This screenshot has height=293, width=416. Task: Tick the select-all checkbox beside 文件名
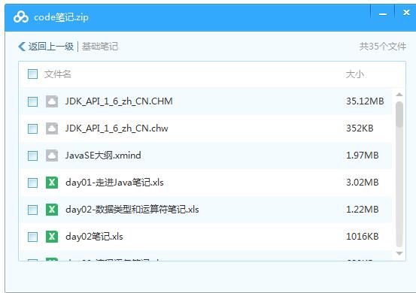(32, 74)
